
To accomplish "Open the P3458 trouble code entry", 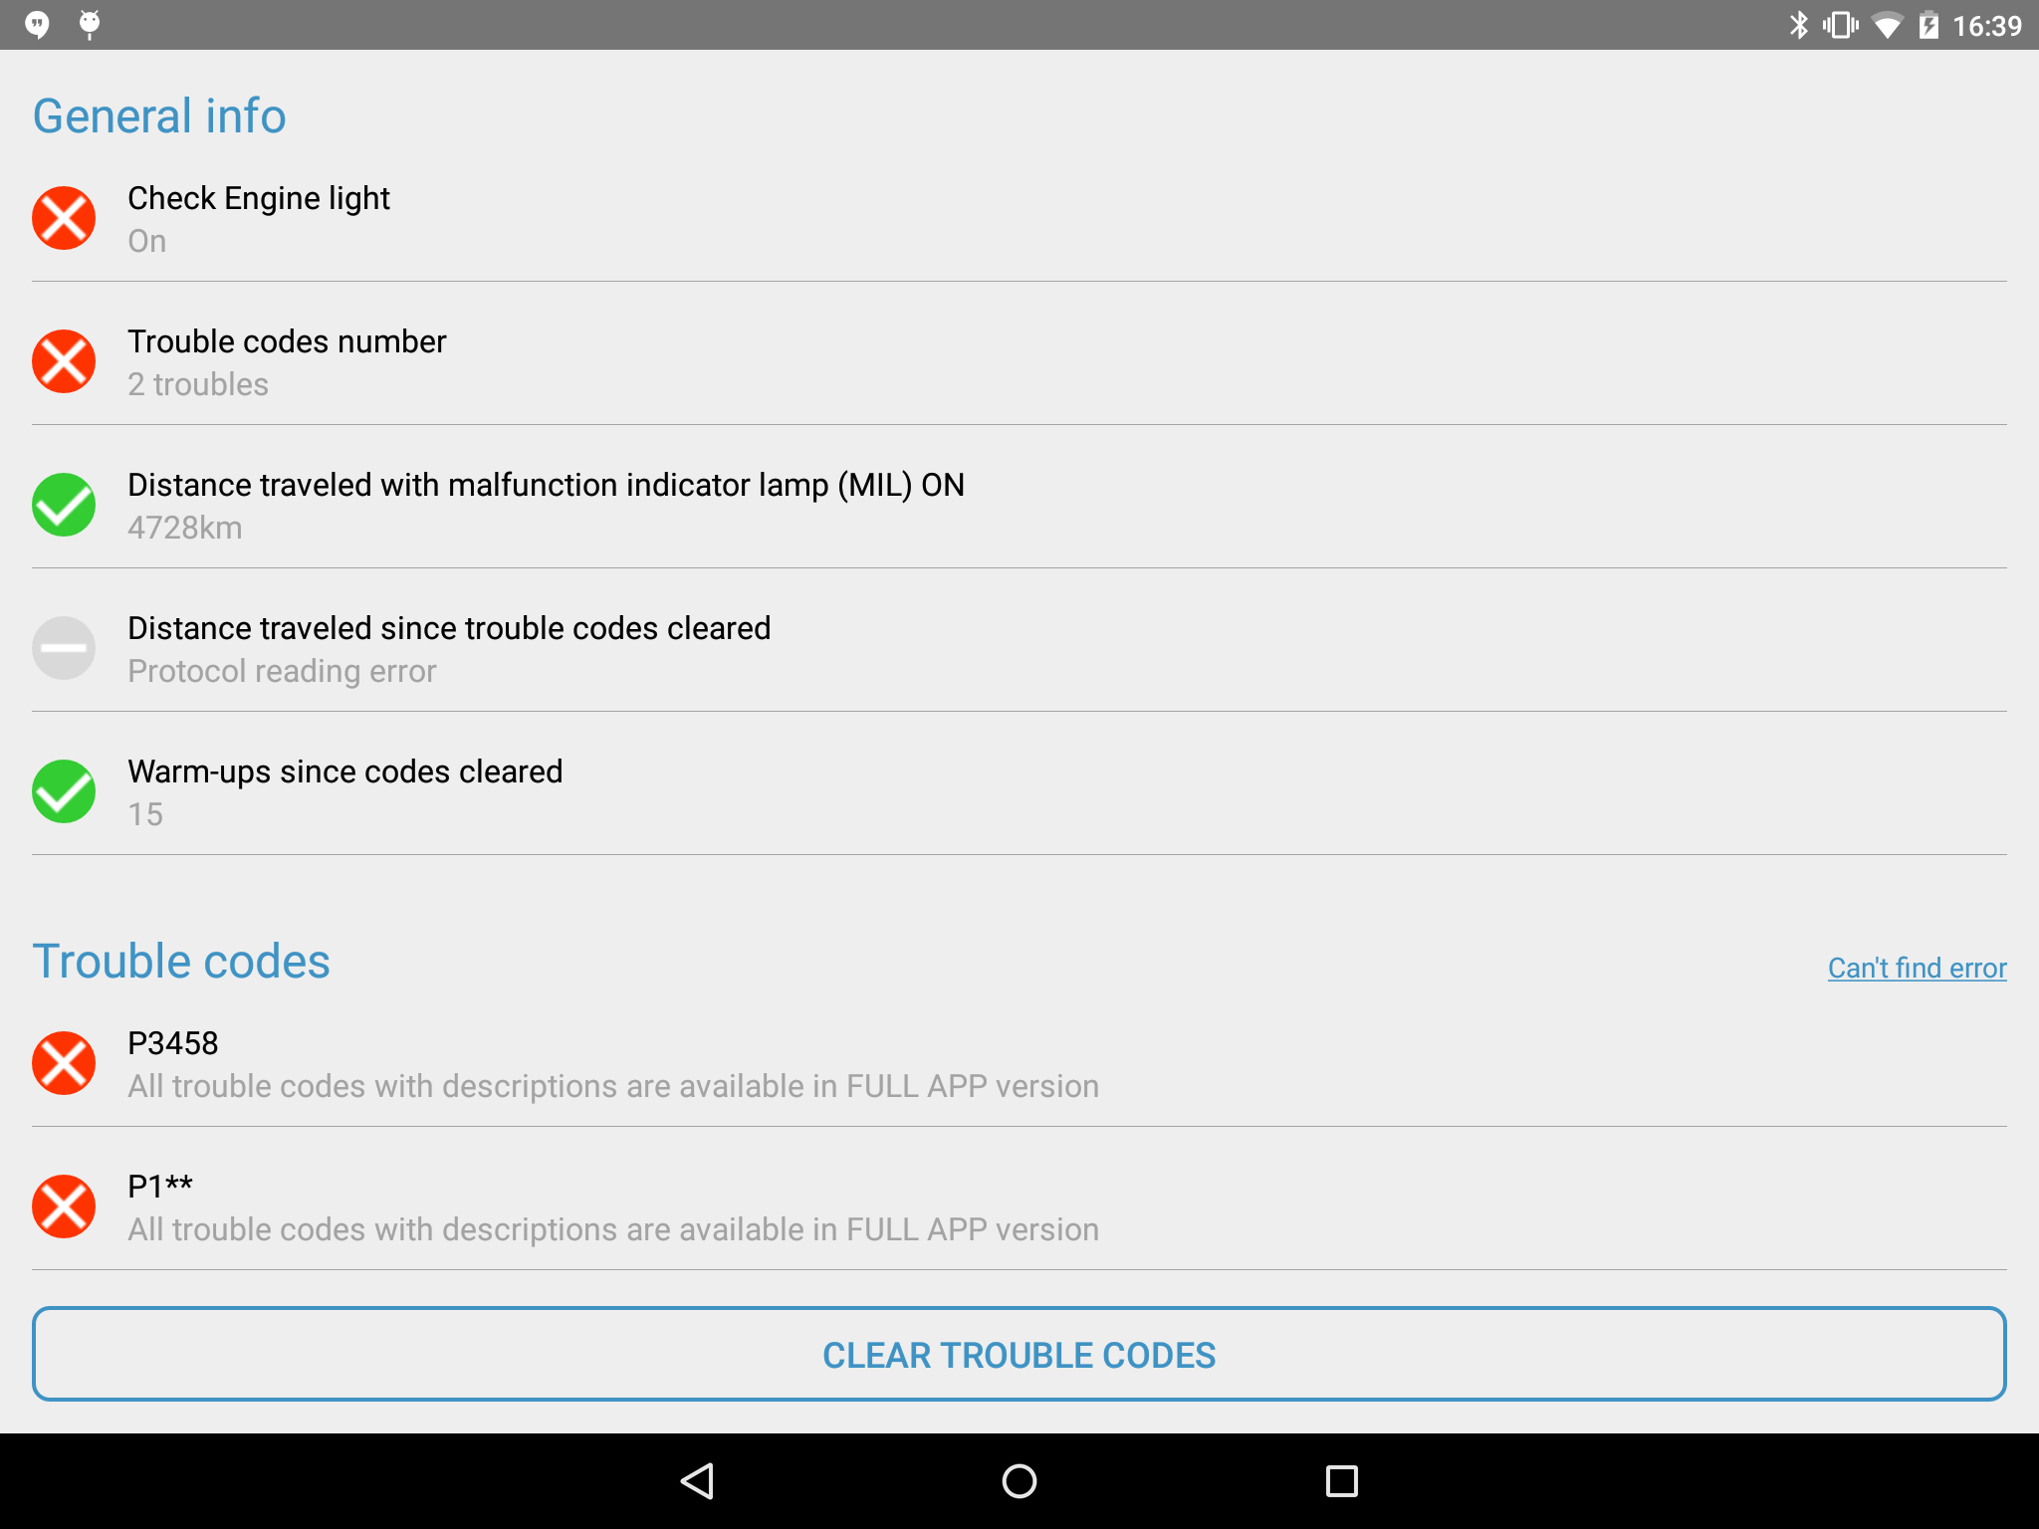I will tap(1019, 1063).
